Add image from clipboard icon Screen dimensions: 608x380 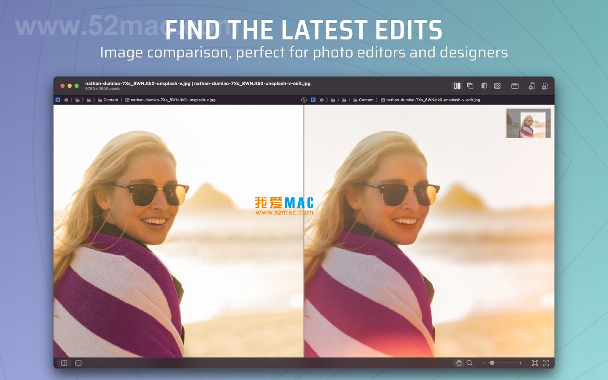531,86
